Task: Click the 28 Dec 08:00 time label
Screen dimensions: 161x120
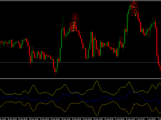Action: click(x=23, y=119)
